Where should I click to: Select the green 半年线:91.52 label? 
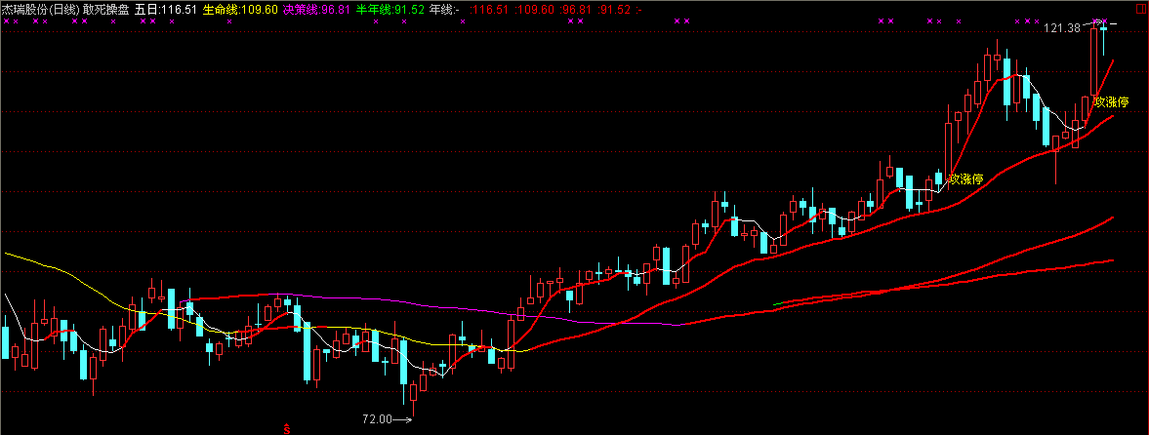coord(390,9)
